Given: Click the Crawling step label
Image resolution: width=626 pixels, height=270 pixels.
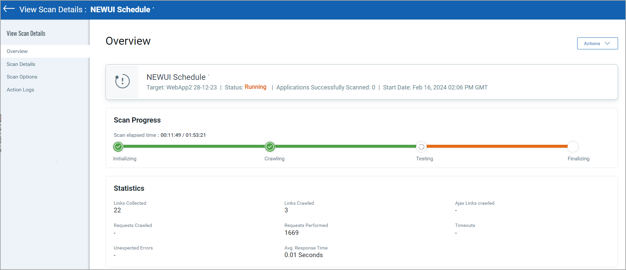Looking at the screenshot, I should [274, 159].
